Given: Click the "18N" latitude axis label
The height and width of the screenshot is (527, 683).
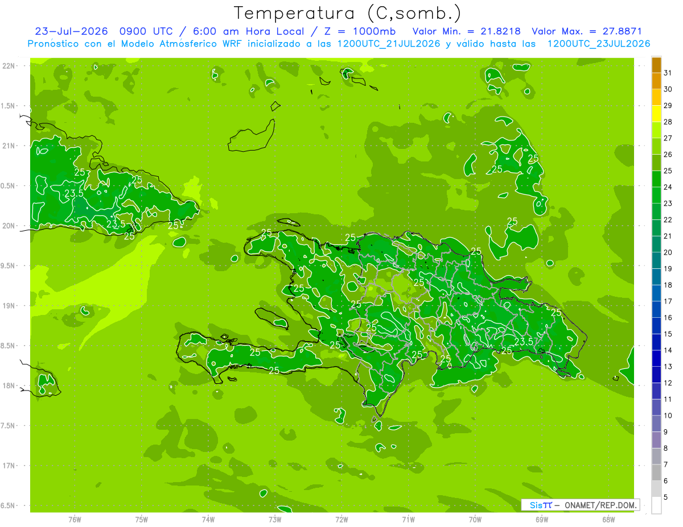Looking at the screenshot, I should (x=9, y=385).
